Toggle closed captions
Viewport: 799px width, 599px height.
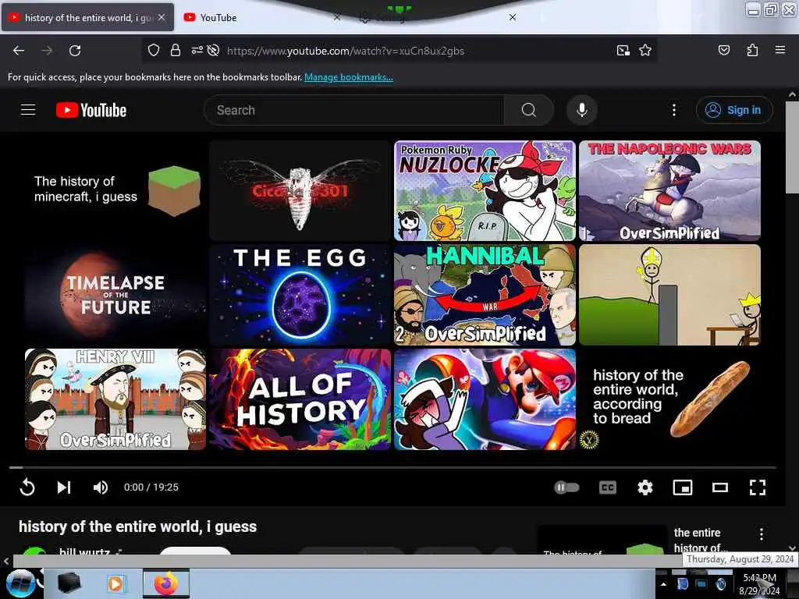pyautogui.click(x=607, y=487)
